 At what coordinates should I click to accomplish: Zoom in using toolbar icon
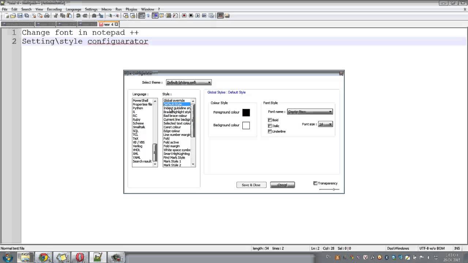click(x=110, y=16)
